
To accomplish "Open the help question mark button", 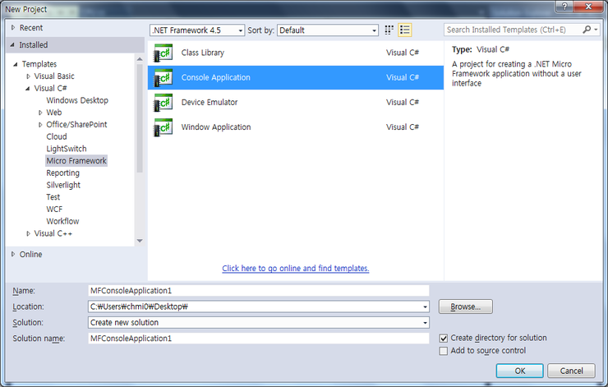I will 564,7.
